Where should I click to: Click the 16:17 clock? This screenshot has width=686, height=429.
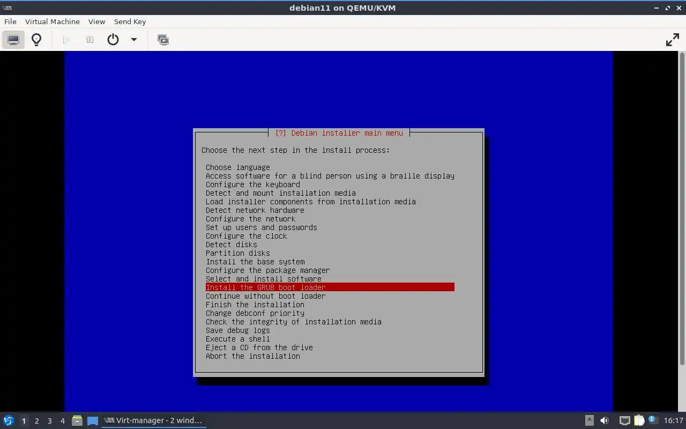(x=673, y=420)
